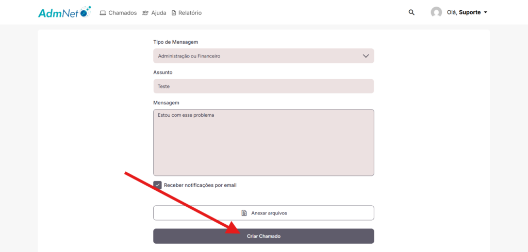Click the Relatório document icon
The width and height of the screenshot is (528, 252).
174,13
